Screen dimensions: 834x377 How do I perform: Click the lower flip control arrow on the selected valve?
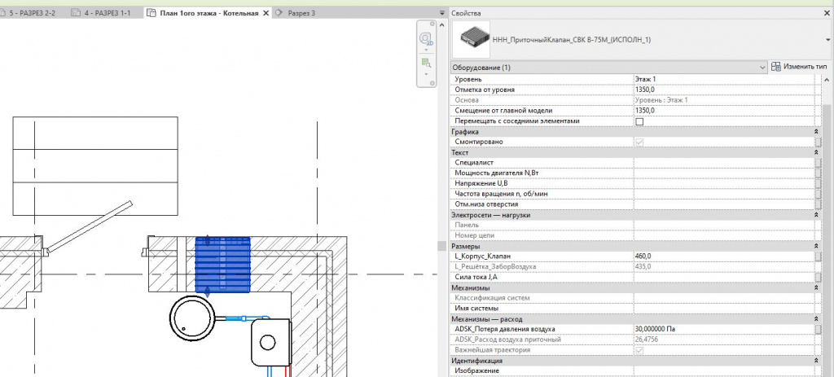(208, 291)
